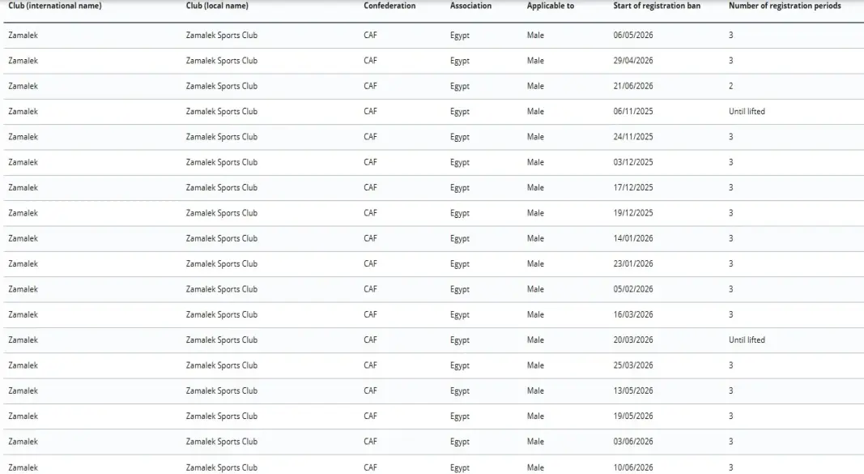864x474 pixels.
Task: Select the ban date 17/12/2025
Action: coord(633,187)
